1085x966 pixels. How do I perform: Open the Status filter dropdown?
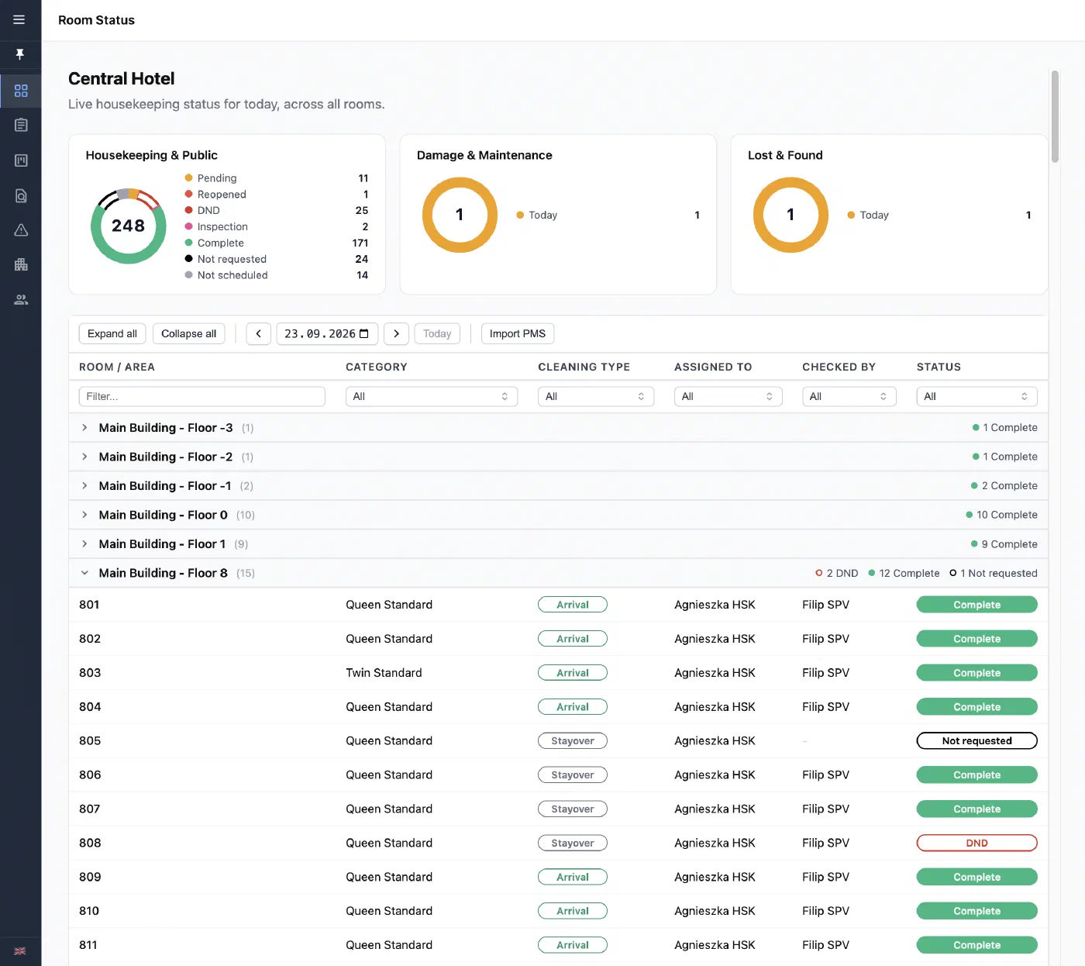pyautogui.click(x=977, y=397)
